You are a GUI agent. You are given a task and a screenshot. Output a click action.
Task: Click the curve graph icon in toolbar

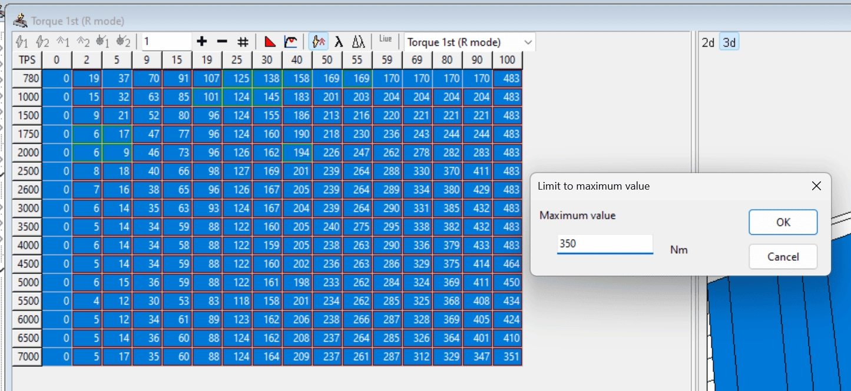(x=290, y=42)
